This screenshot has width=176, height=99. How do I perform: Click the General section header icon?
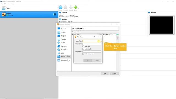pos(60,13)
